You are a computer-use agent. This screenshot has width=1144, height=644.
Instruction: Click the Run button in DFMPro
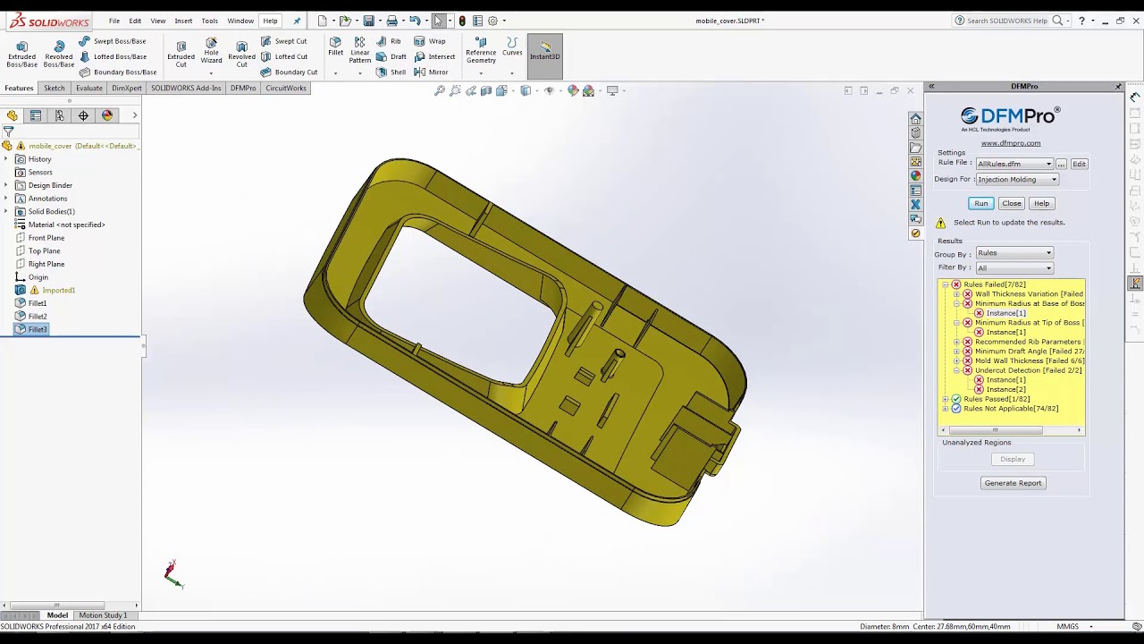click(x=980, y=203)
